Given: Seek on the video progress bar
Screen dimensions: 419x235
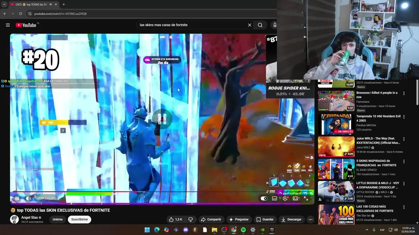Looking at the screenshot, I should pyautogui.click(x=162, y=192).
